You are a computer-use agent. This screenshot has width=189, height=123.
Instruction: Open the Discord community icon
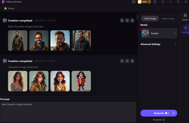134,2
